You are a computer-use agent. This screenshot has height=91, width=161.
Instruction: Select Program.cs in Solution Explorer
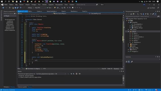click(135, 52)
